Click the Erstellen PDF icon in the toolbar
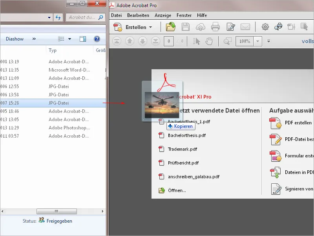This screenshot has width=314, height=236. click(118, 27)
